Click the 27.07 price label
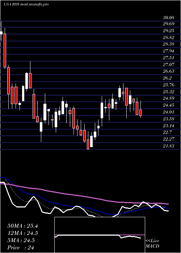Viewport: 181px width, 253px height. [x=169, y=65]
